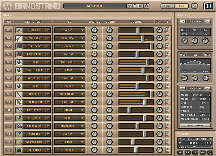Fast-forward the song in Player
This screenshot has height=156, width=216.
(x=202, y=152)
